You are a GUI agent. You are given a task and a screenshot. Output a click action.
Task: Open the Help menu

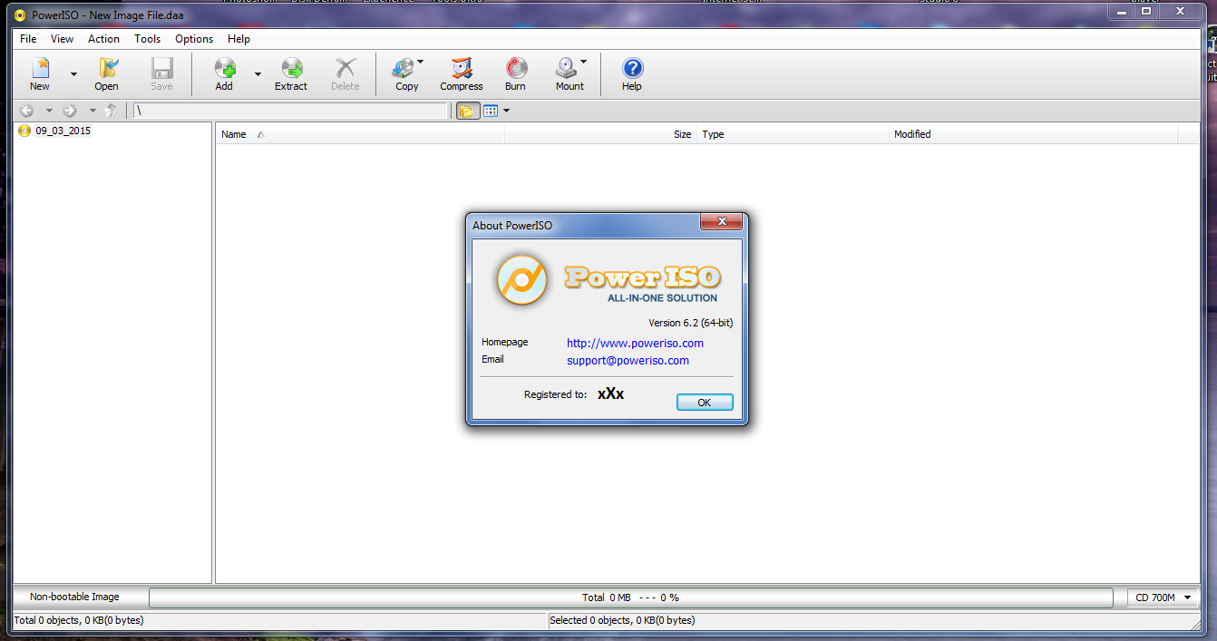[x=239, y=39]
